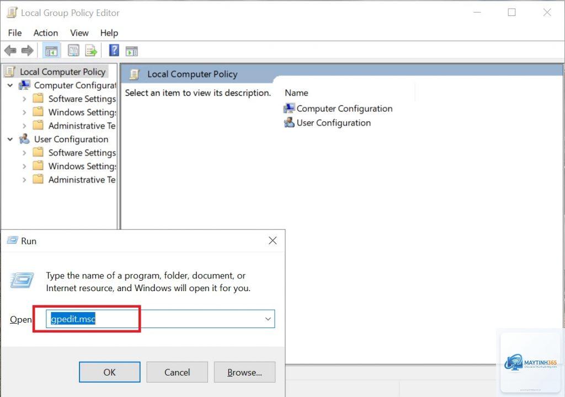565x397 pixels.
Task: Collapse the User Configuration tree node
Action: [x=10, y=139]
